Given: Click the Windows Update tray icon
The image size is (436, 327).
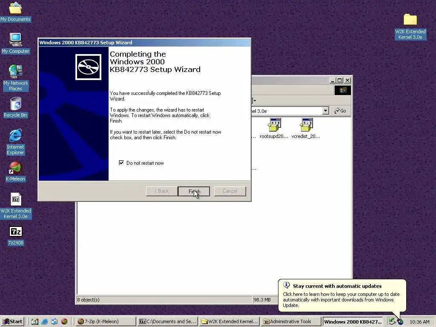Looking at the screenshot, I should tap(400, 322).
